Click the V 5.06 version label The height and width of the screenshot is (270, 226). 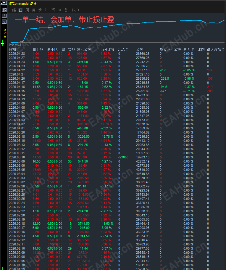5,33
